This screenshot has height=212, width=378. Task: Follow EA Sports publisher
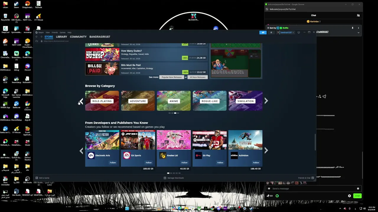tap(149, 163)
